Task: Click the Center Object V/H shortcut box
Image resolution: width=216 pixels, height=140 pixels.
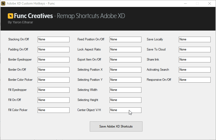Action: (125, 110)
